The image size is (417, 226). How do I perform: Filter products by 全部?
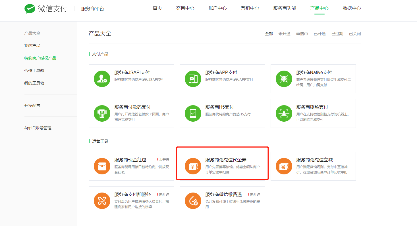(x=269, y=34)
